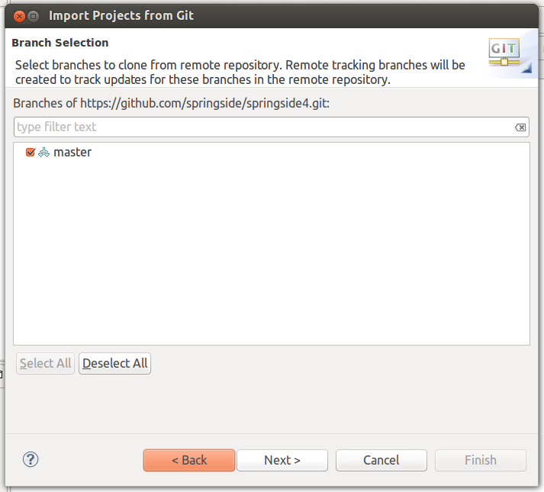Uncheck the master branch checkbox
Viewport: 544px width, 492px height.
(x=31, y=152)
